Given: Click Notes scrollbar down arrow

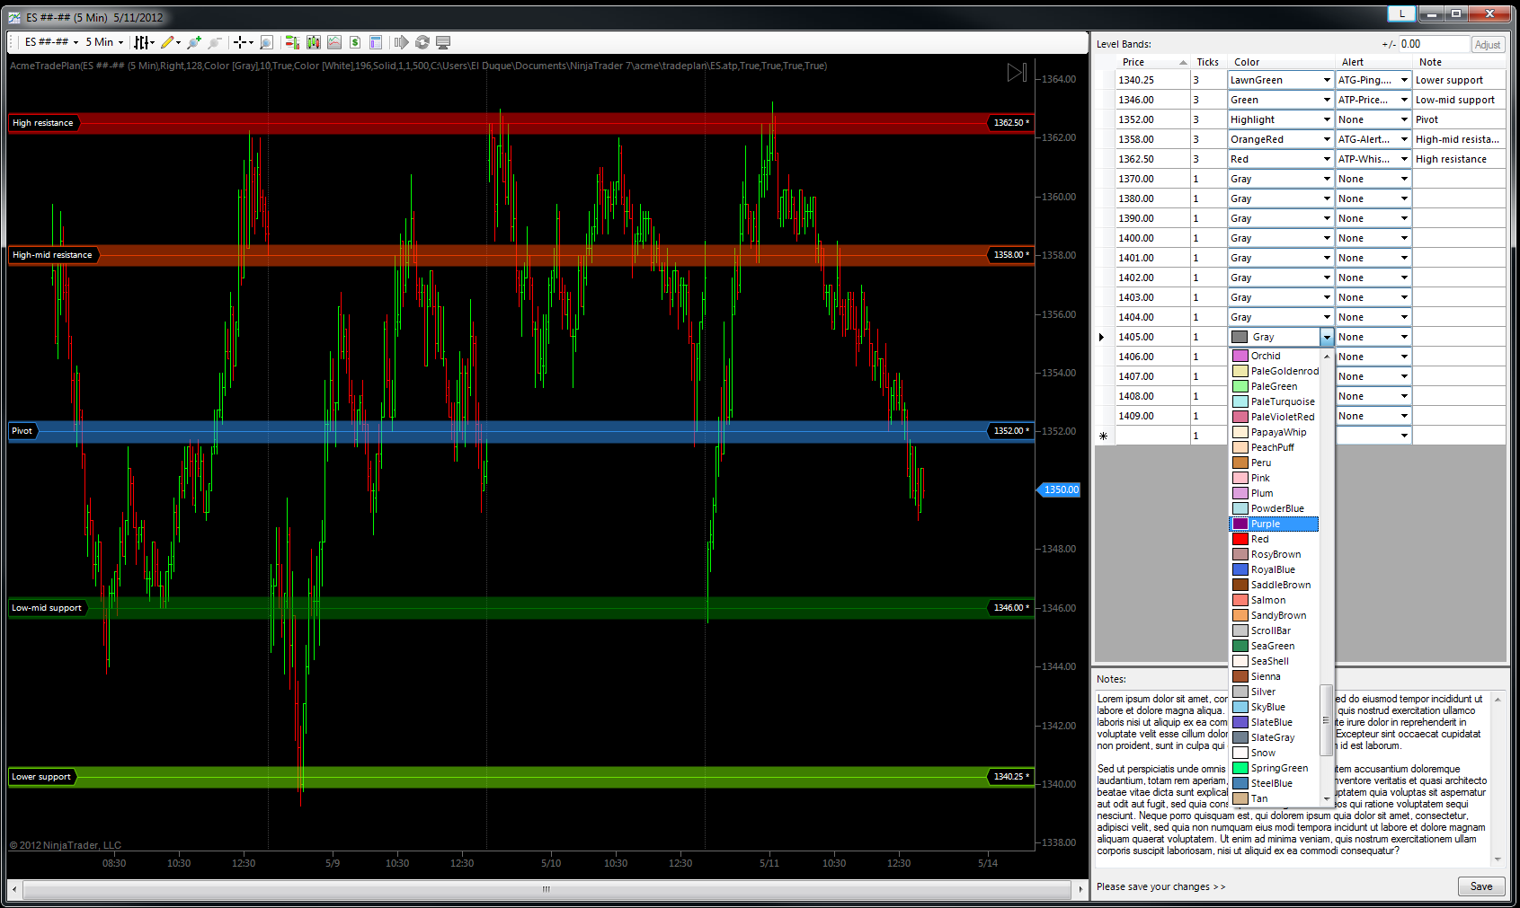Looking at the screenshot, I should (1498, 860).
